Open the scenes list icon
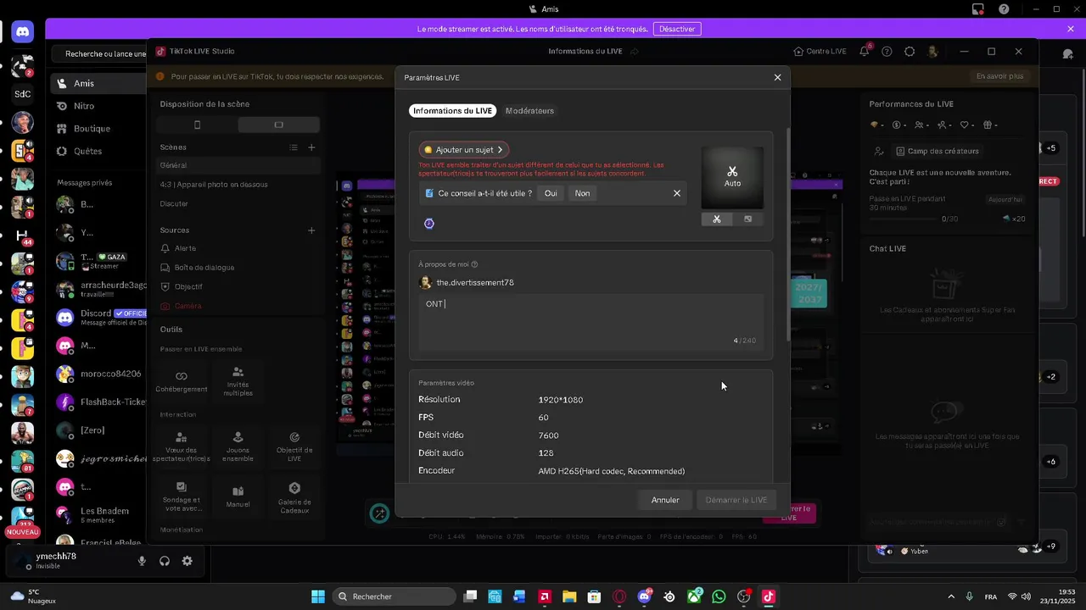This screenshot has height=610, width=1086. click(x=294, y=147)
